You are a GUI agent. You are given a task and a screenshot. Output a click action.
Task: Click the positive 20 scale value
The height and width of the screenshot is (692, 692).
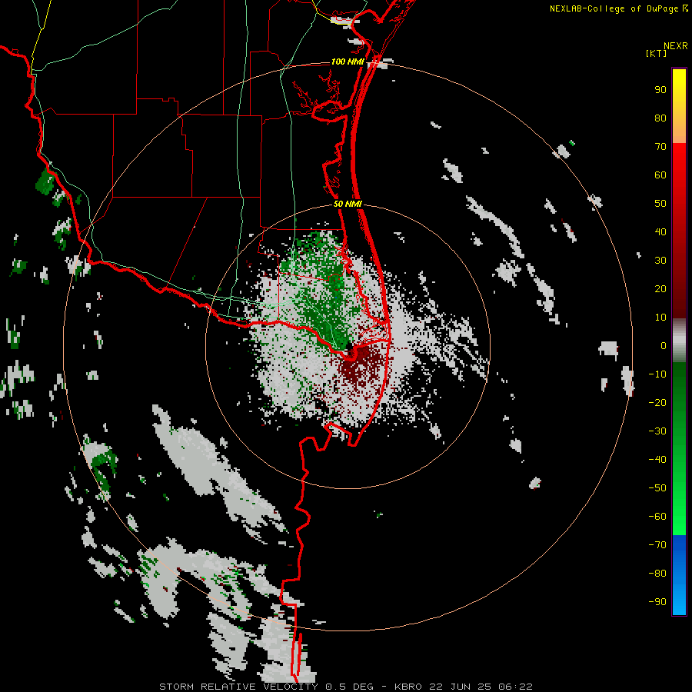tap(660, 288)
